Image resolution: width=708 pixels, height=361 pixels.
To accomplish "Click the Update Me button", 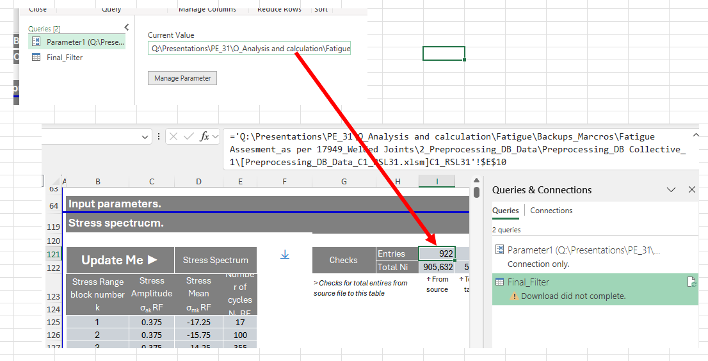I will [x=120, y=260].
